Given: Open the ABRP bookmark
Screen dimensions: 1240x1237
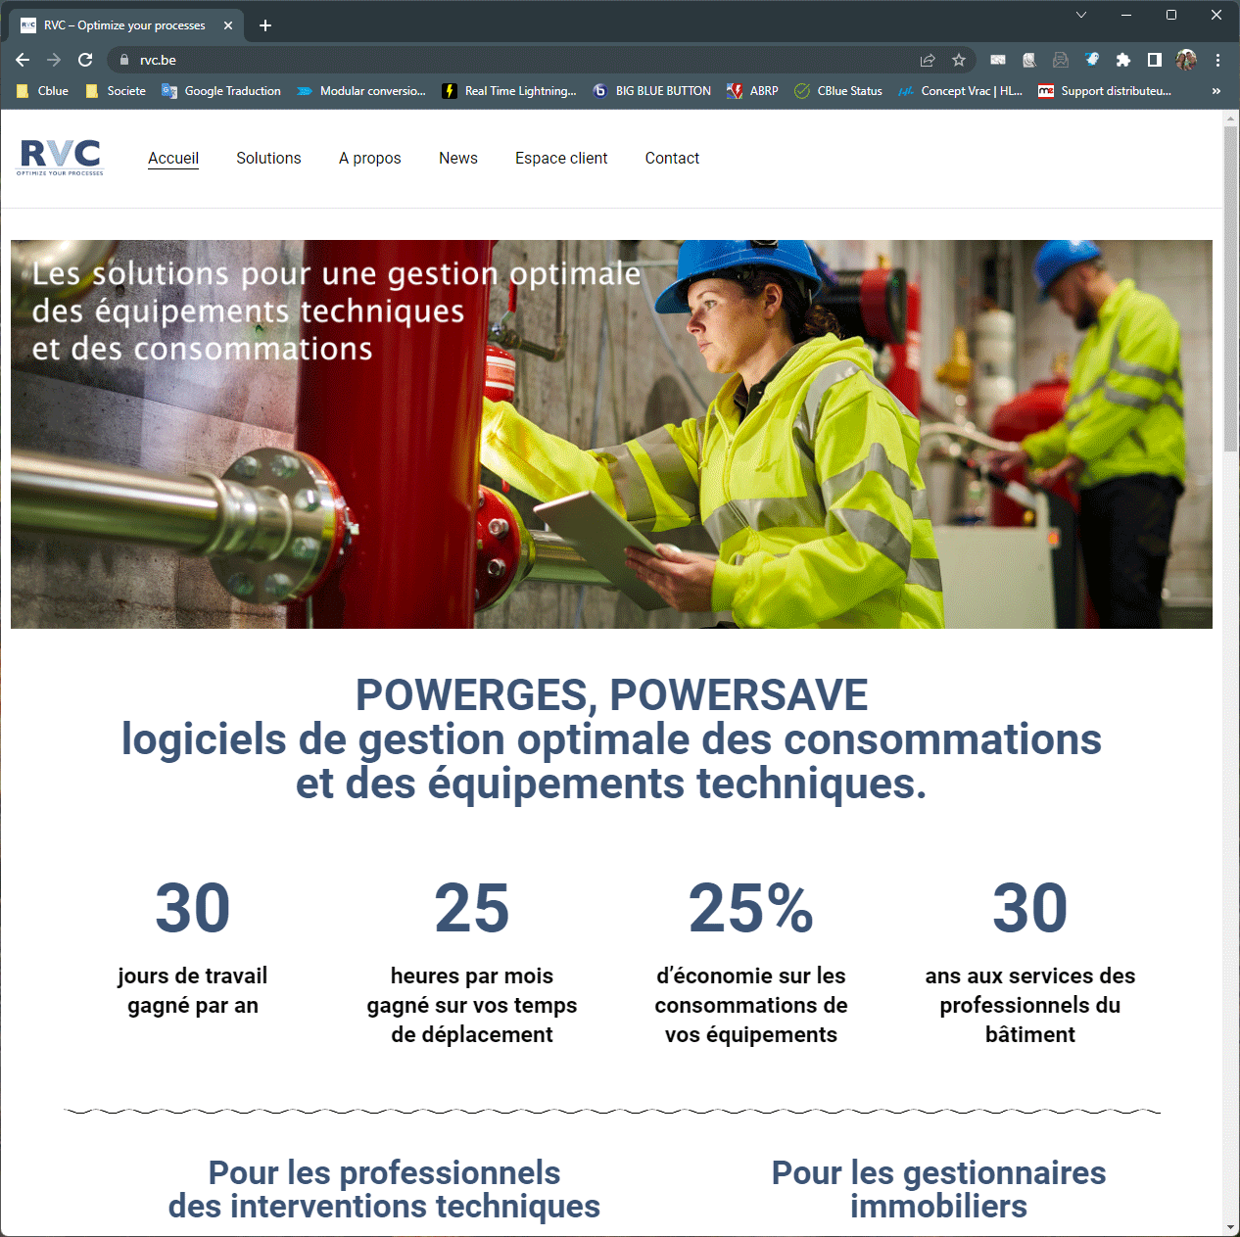Looking at the screenshot, I should coord(752,91).
